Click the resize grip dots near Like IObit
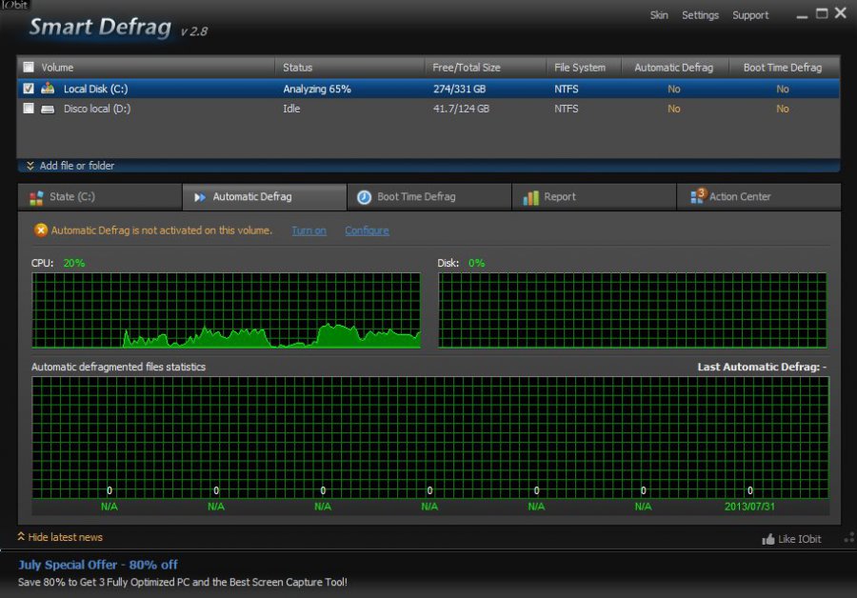The height and width of the screenshot is (598, 857). (849, 538)
